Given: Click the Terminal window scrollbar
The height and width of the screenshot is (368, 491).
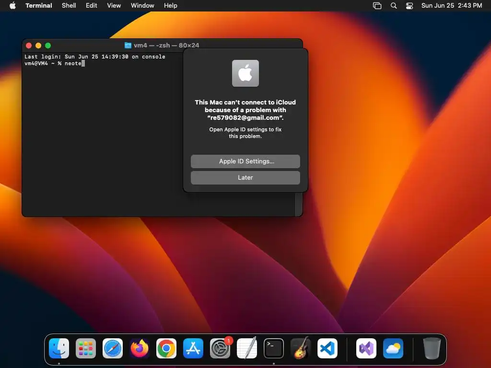Looking at the screenshot, I should [299, 204].
